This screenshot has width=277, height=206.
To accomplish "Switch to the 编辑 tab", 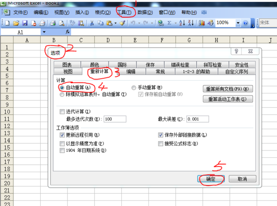I will tap(131, 72).
